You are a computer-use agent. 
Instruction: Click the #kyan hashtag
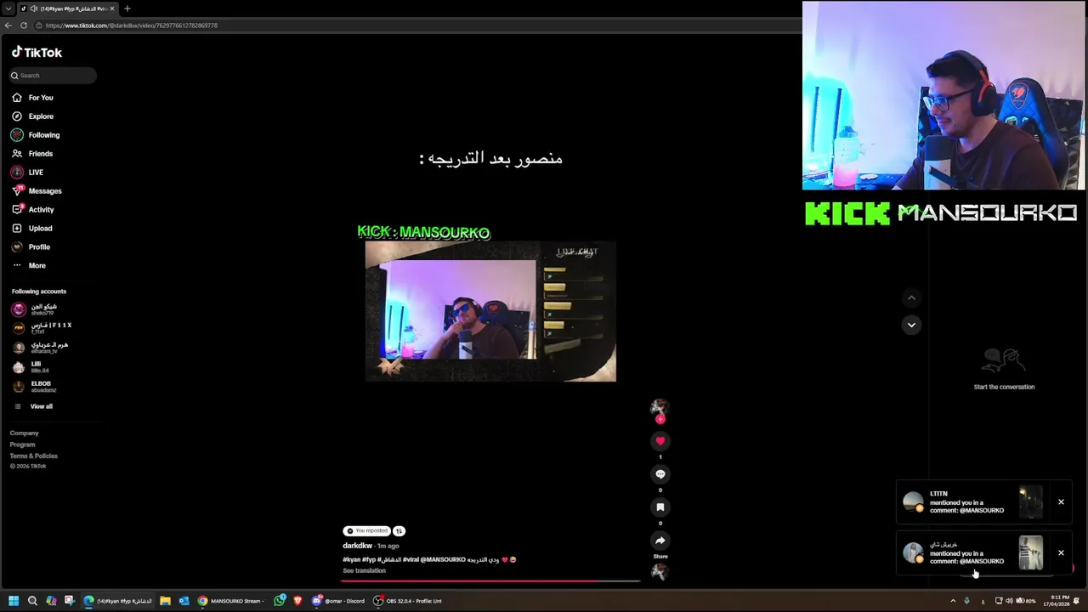point(351,559)
